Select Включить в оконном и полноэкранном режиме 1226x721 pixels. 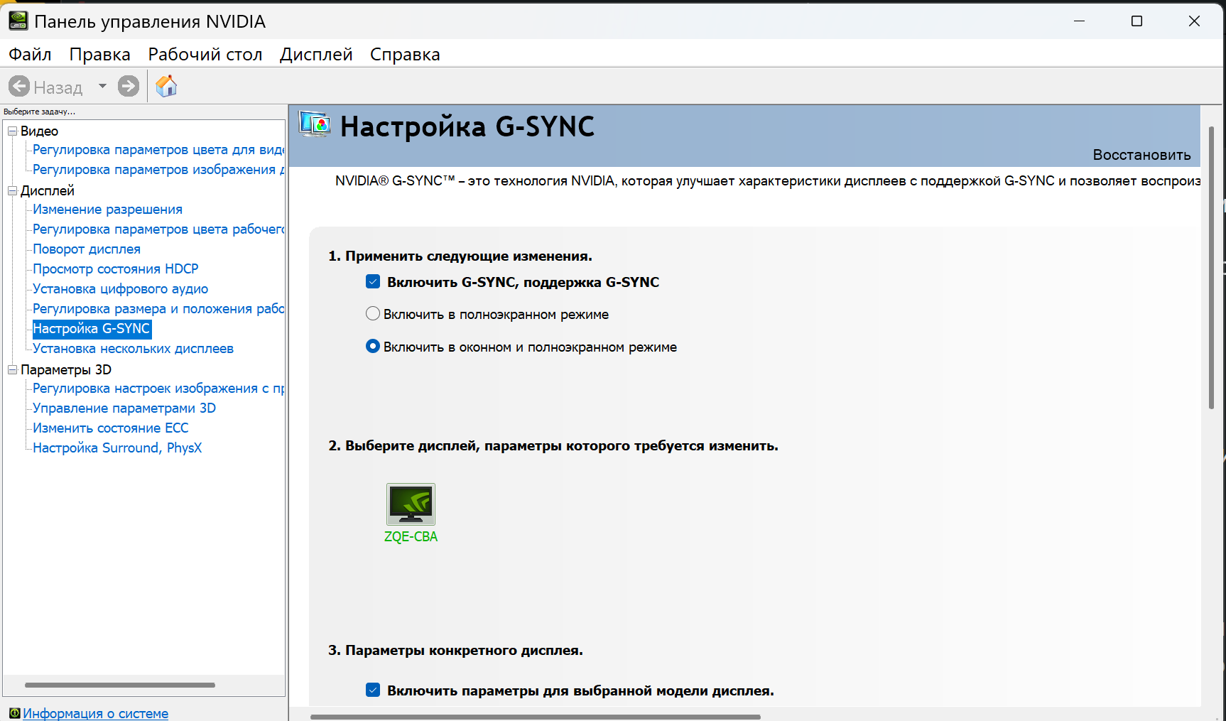373,347
